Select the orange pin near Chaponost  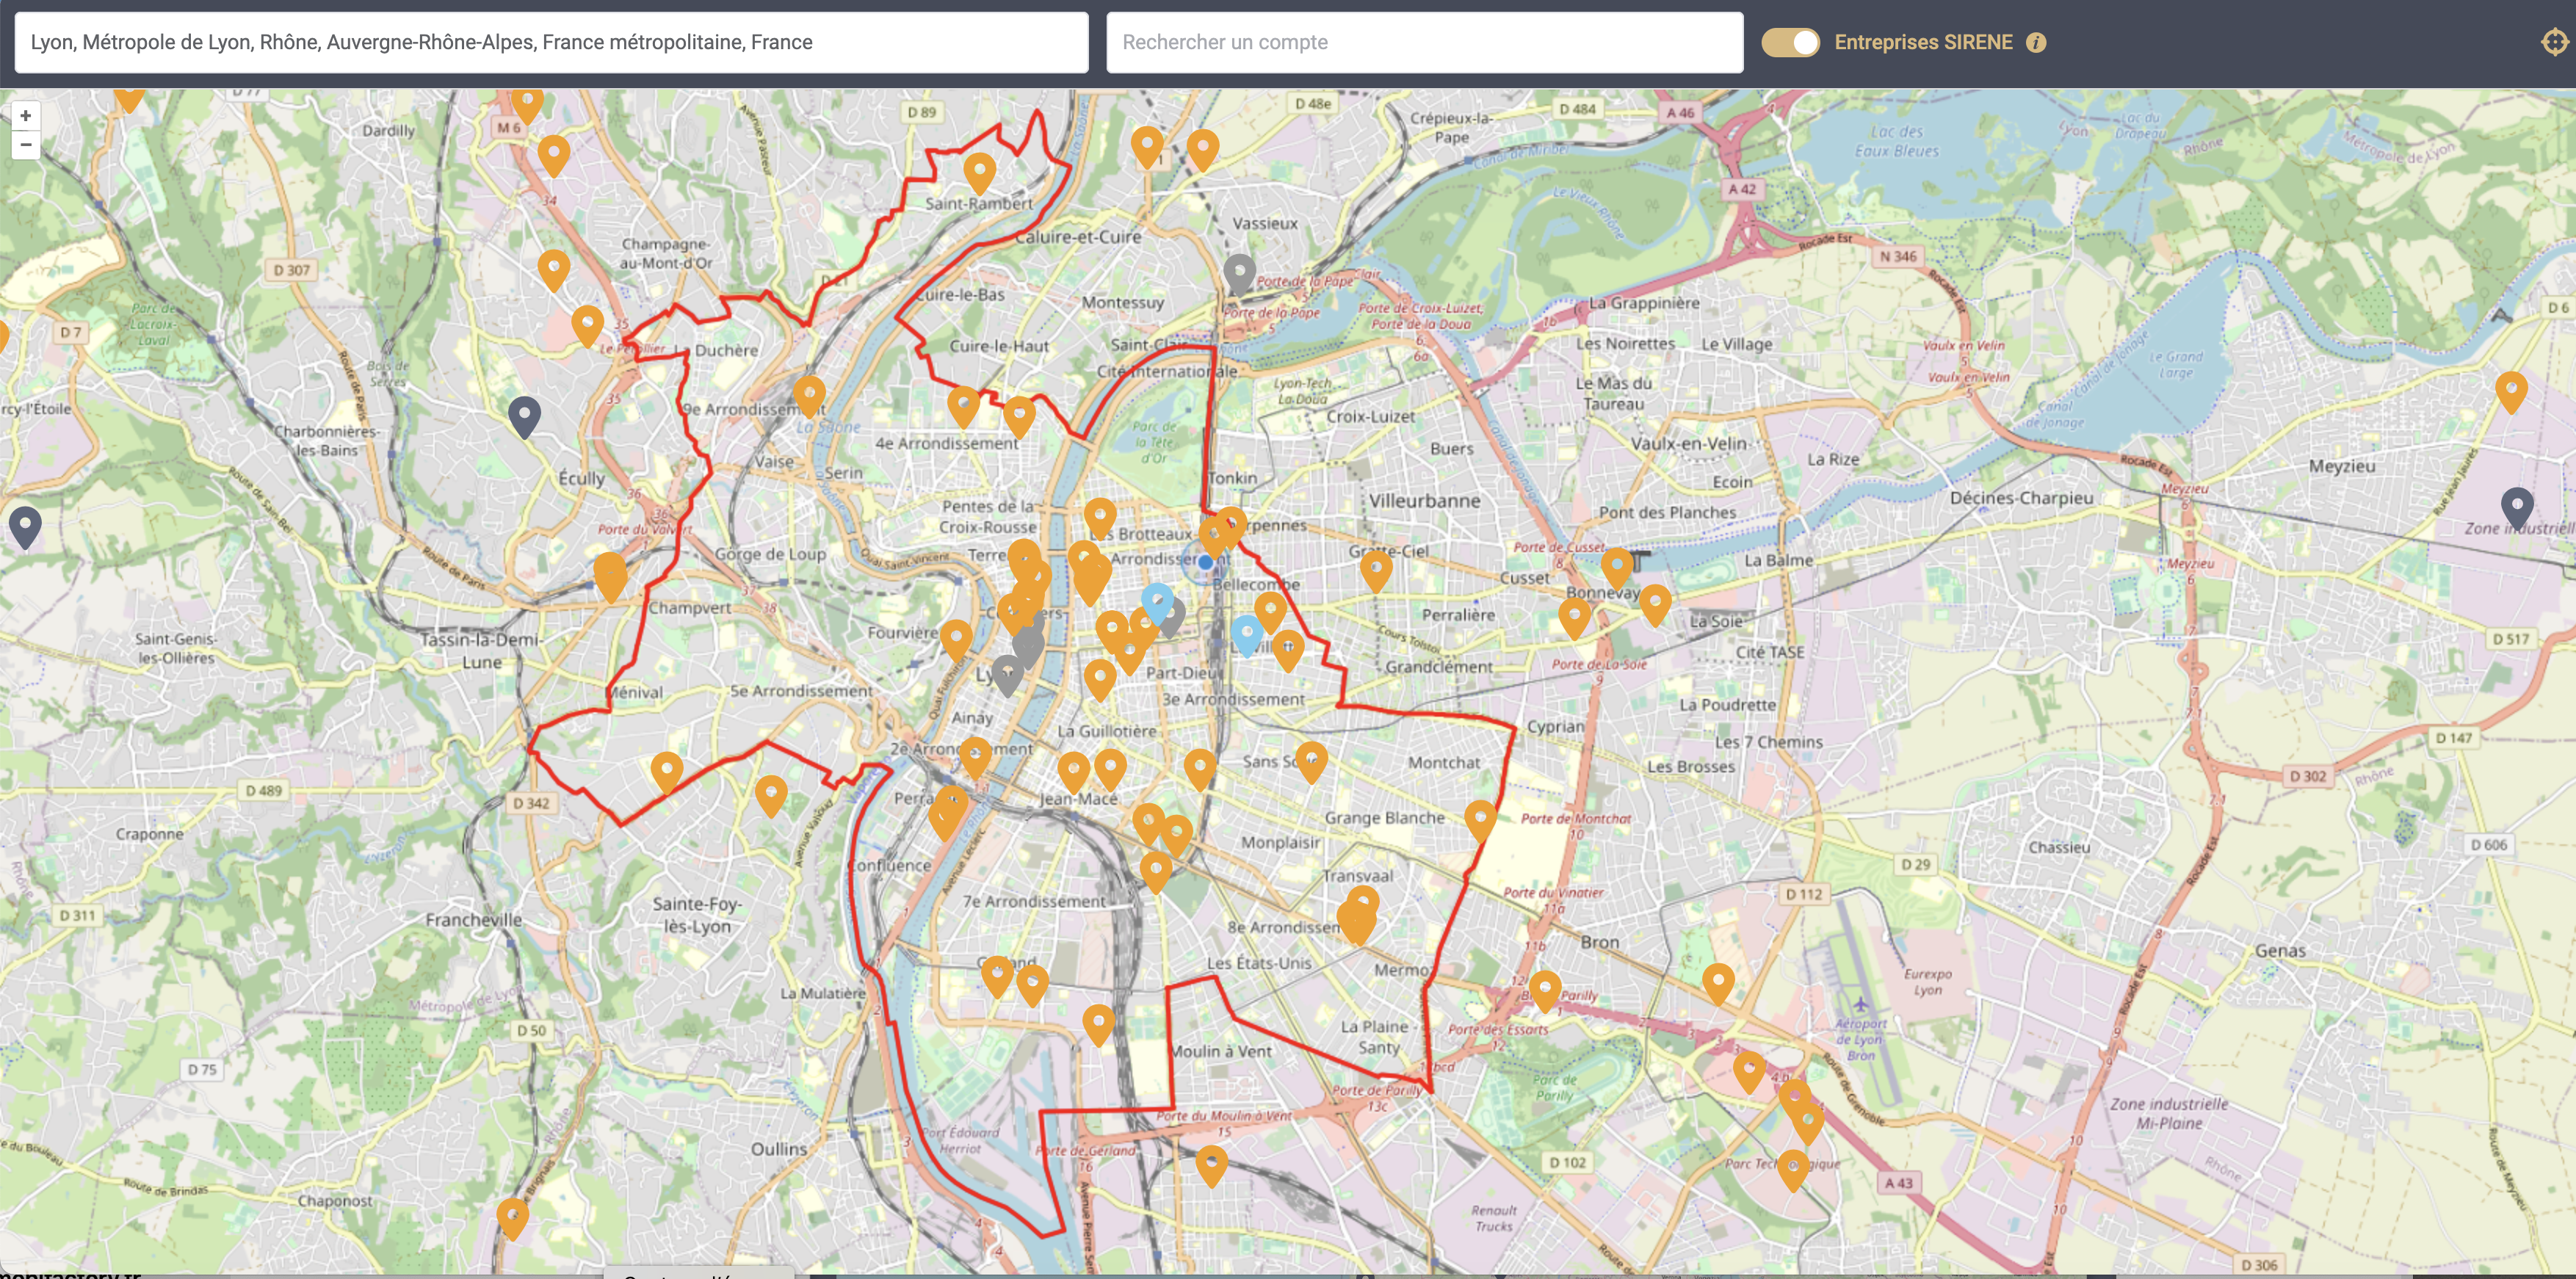coord(512,1216)
